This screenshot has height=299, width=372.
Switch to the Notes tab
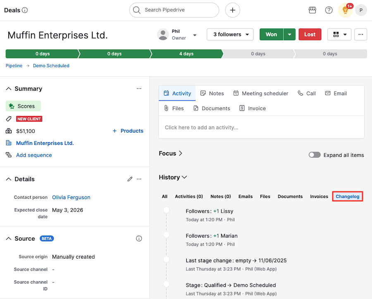(x=212, y=94)
